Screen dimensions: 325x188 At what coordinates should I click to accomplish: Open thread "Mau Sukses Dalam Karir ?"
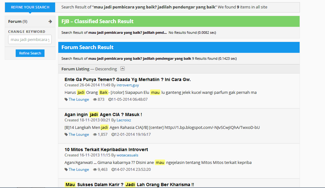coord(129,185)
